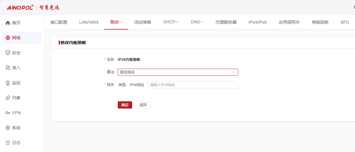Click the list icon for 日志
The height and width of the screenshot is (152, 355).
click(x=8, y=143)
